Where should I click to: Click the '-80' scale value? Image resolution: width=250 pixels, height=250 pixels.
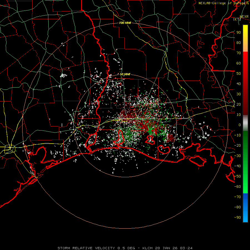[237, 207]
